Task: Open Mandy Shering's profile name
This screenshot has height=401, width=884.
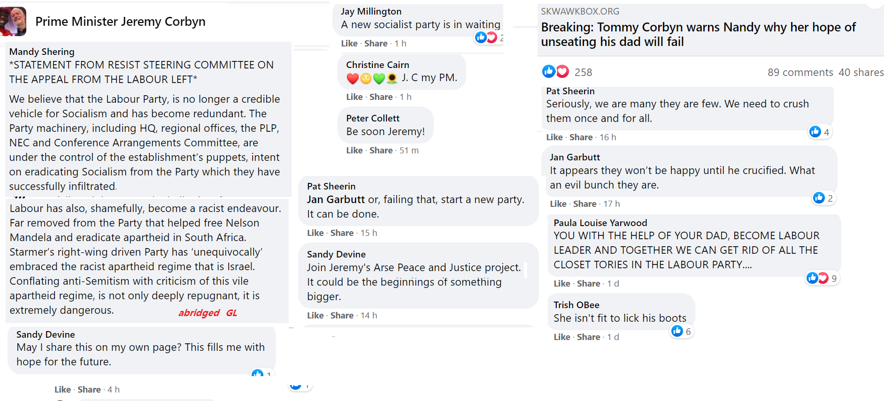Action: click(x=42, y=52)
